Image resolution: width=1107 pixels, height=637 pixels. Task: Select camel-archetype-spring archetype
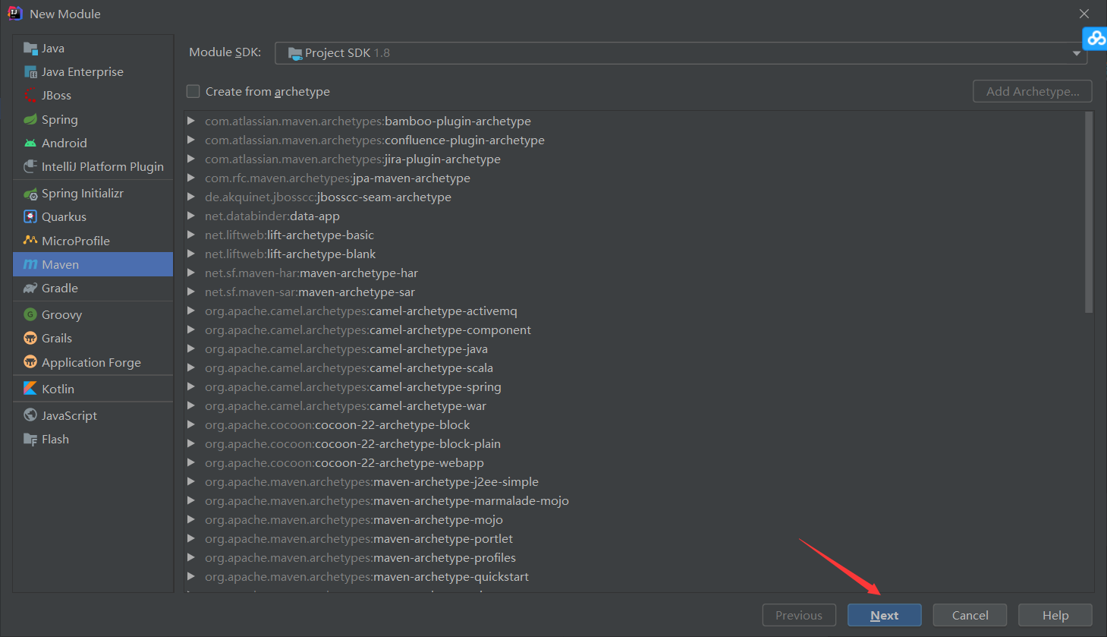[353, 386]
